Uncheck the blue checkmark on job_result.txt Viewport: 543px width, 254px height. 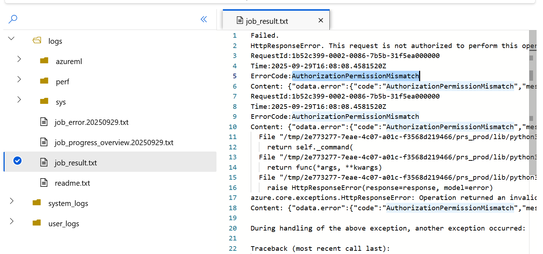[17, 161]
